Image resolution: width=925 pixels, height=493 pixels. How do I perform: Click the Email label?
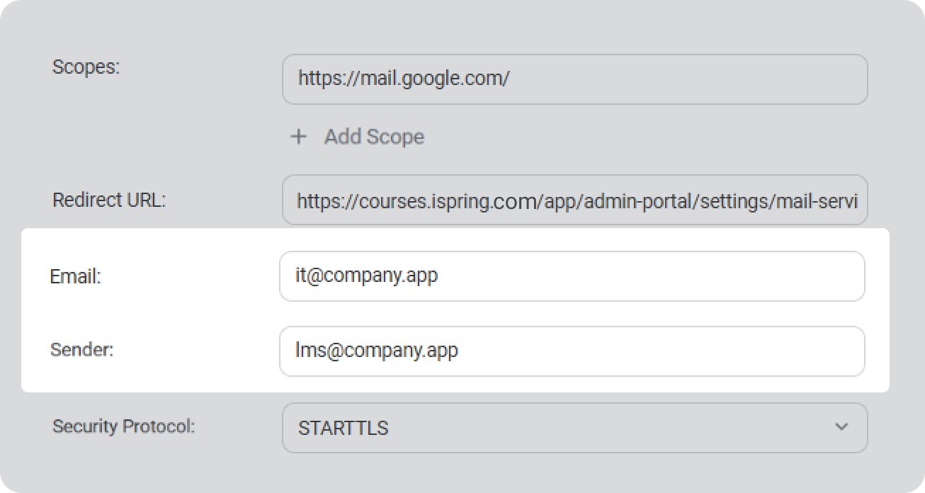[75, 277]
